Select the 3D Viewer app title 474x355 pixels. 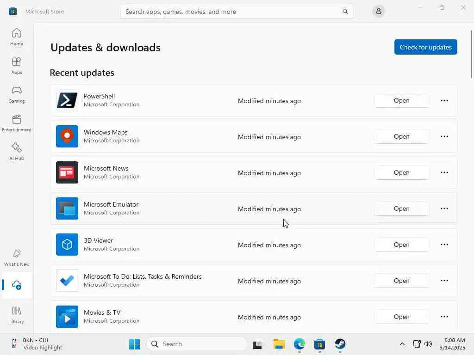(98, 240)
